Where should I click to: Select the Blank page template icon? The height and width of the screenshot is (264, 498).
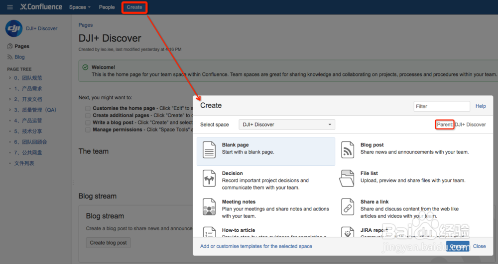209,150
